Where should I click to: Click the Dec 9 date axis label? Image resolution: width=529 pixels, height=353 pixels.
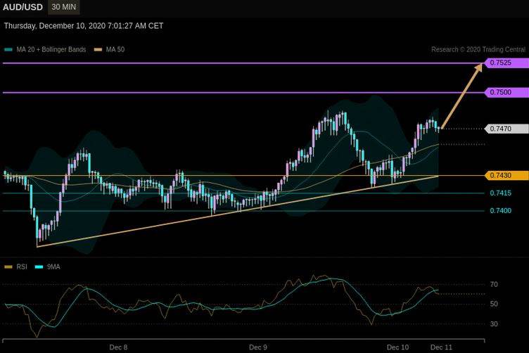pyautogui.click(x=258, y=347)
